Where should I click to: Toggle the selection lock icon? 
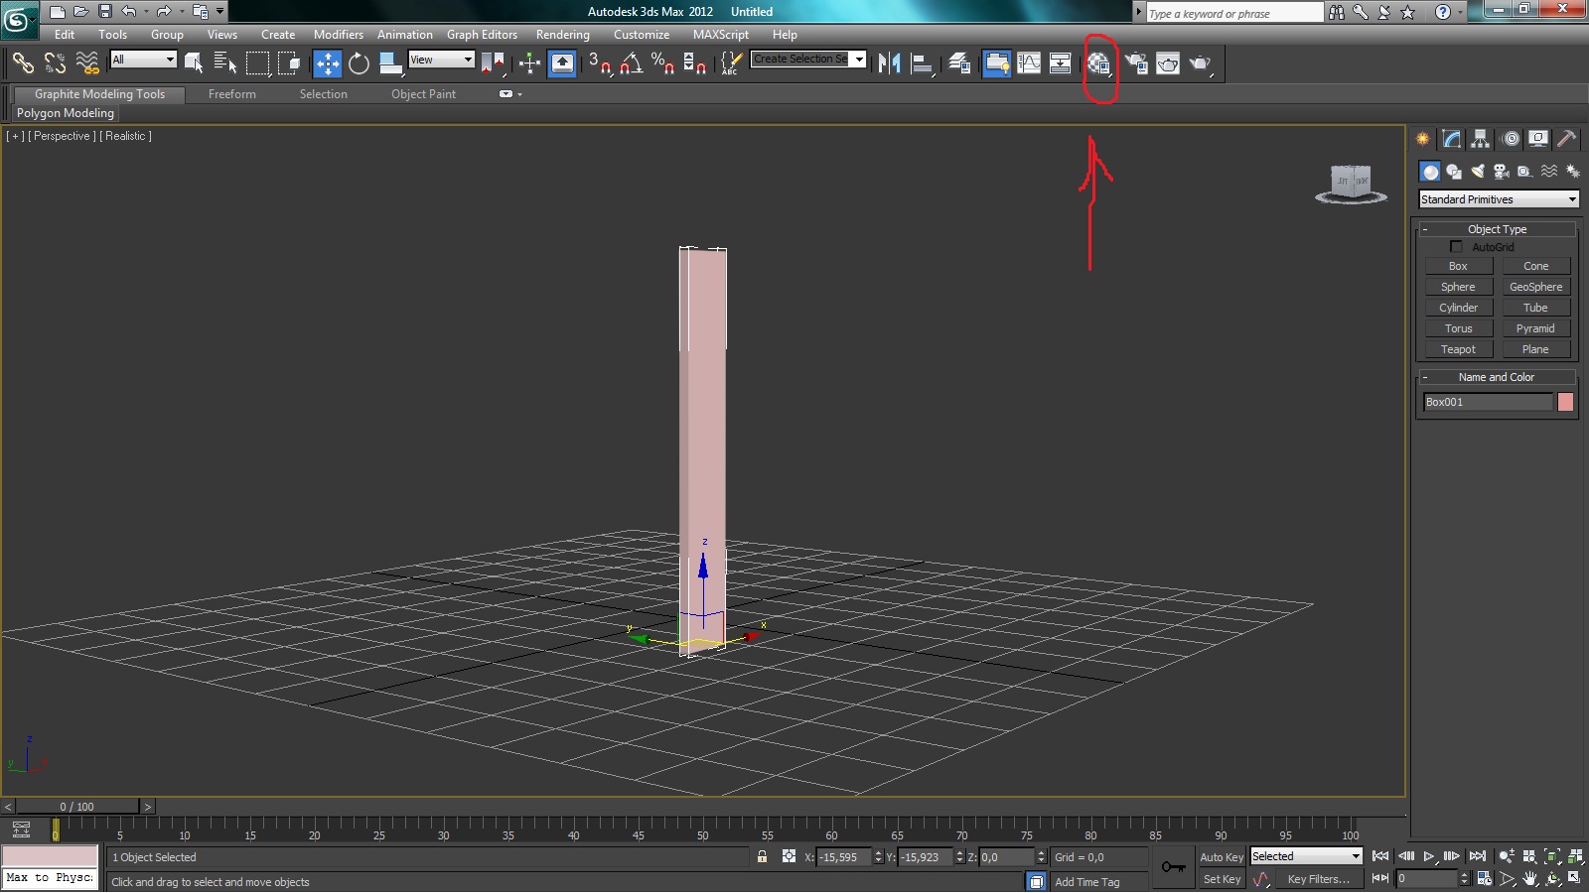pyautogui.click(x=762, y=857)
